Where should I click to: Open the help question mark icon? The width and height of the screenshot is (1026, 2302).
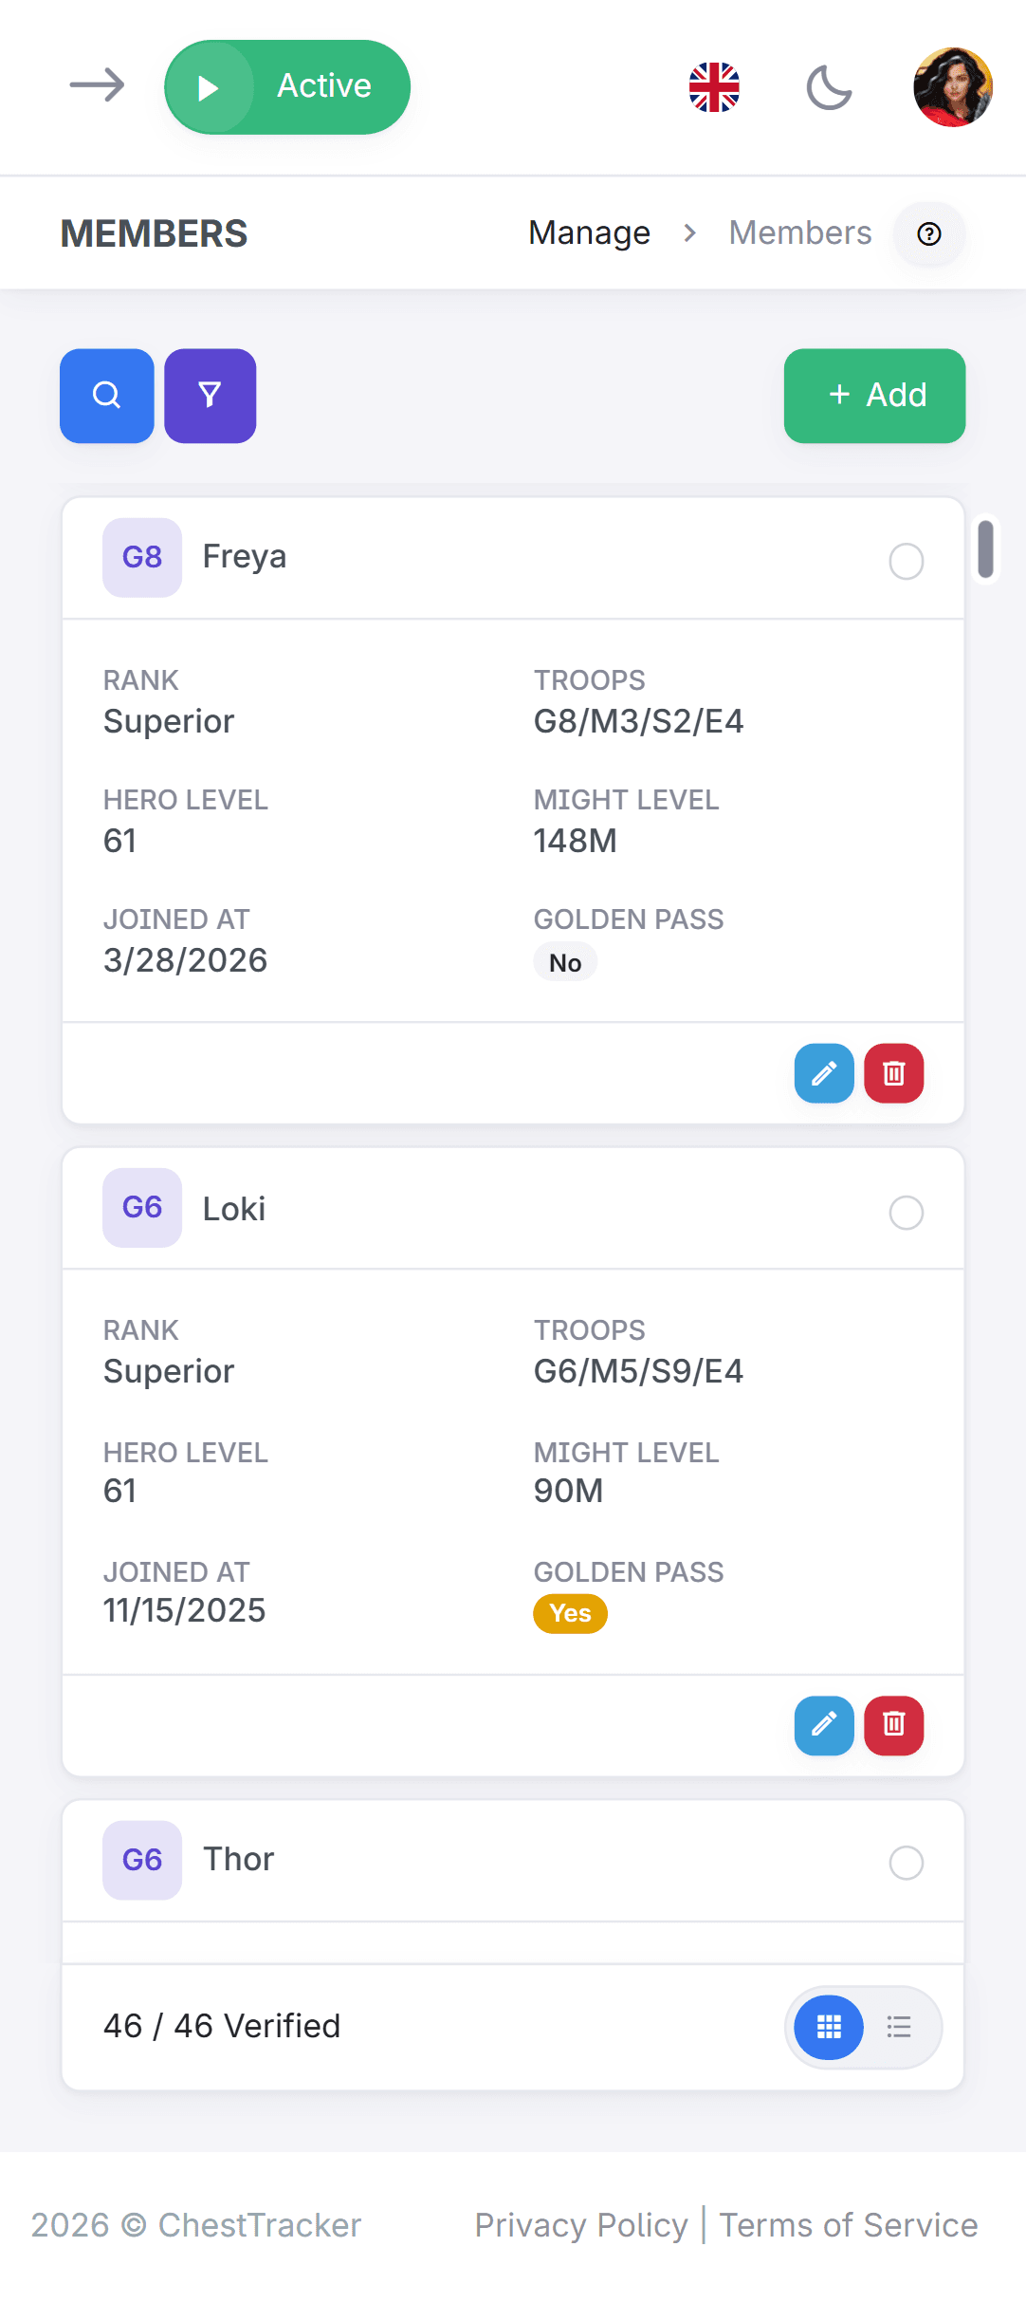pos(929,233)
